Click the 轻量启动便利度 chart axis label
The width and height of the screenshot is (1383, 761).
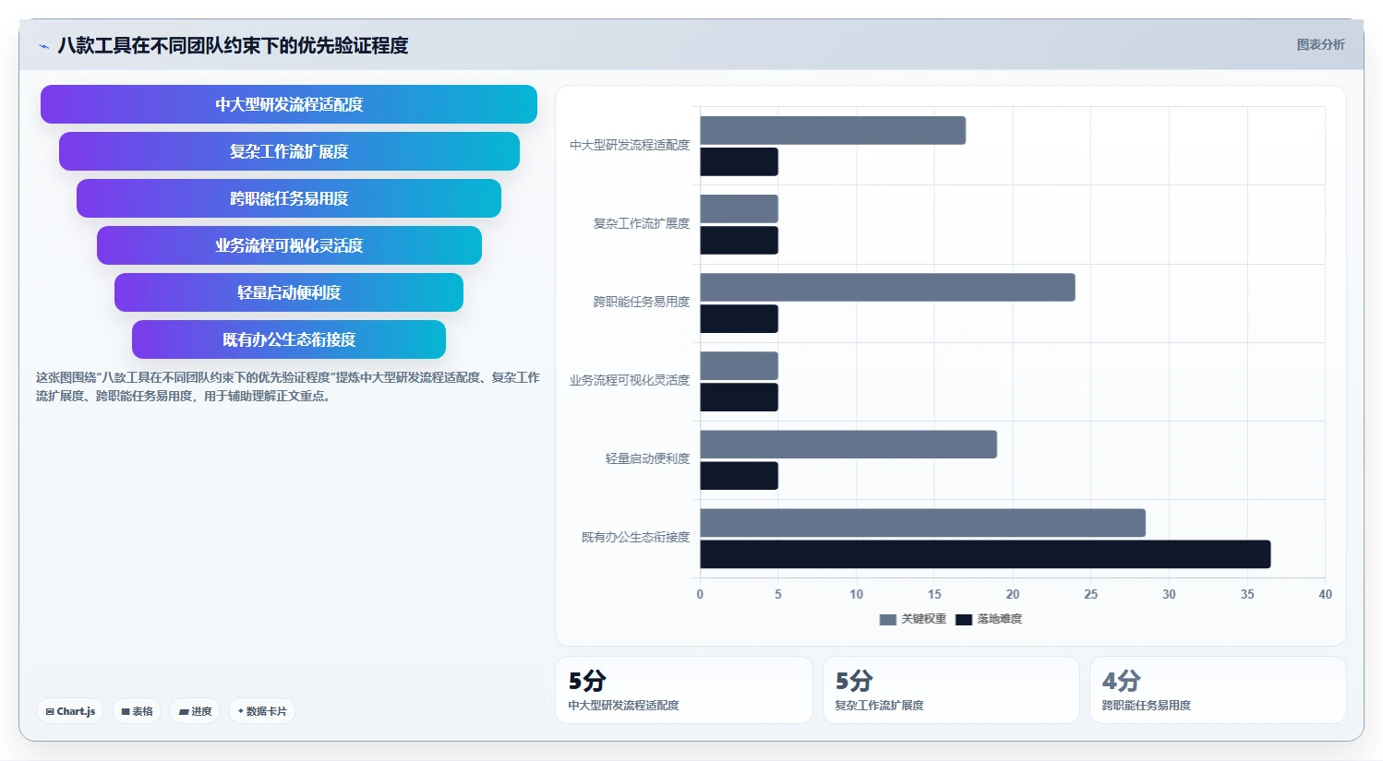point(647,458)
